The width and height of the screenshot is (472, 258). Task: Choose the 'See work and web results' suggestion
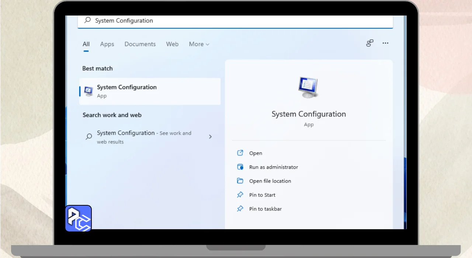pyautogui.click(x=144, y=137)
